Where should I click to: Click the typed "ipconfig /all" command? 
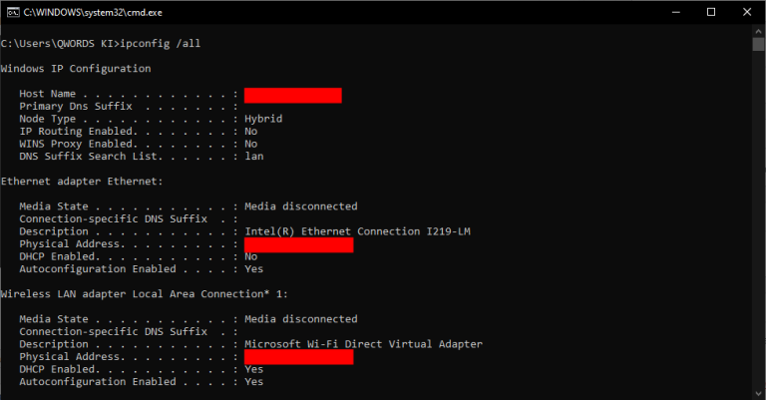(x=157, y=44)
